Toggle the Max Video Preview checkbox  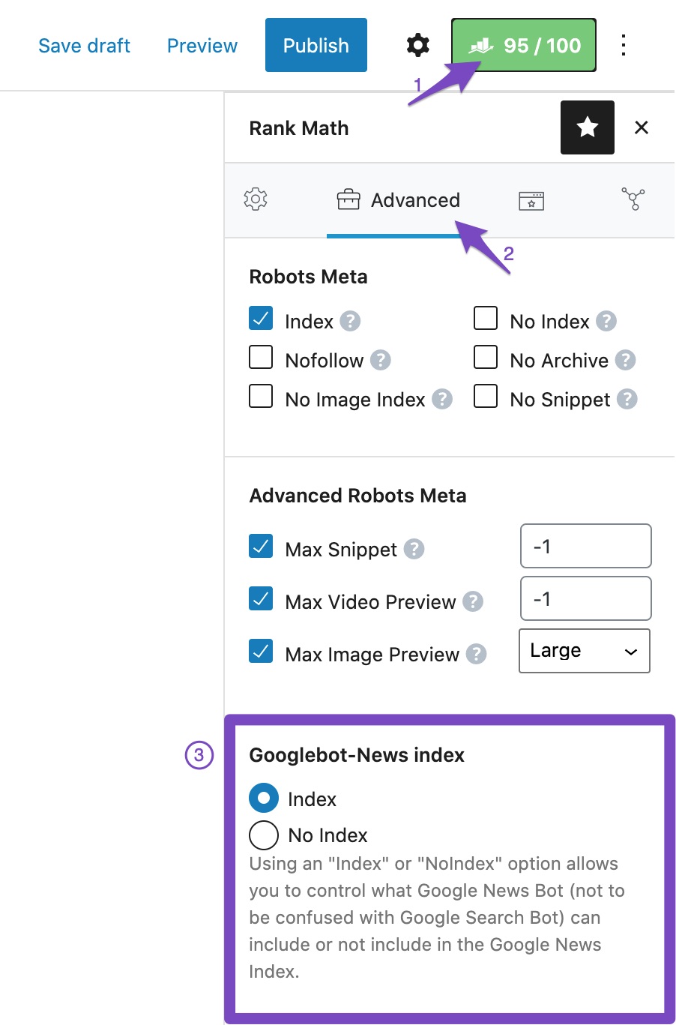(261, 599)
